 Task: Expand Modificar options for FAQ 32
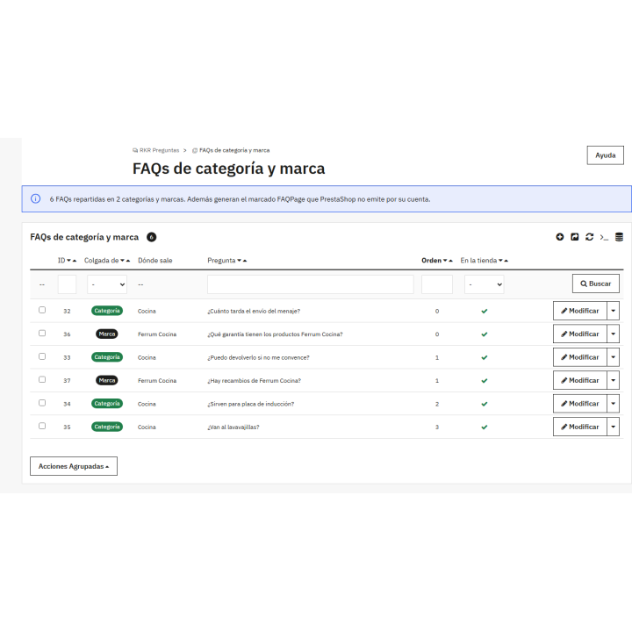pyautogui.click(x=613, y=311)
